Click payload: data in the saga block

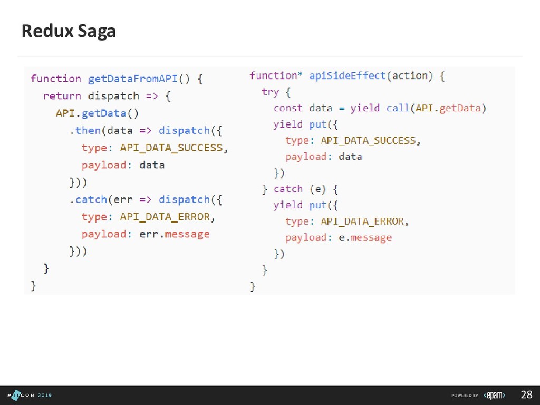click(324, 157)
